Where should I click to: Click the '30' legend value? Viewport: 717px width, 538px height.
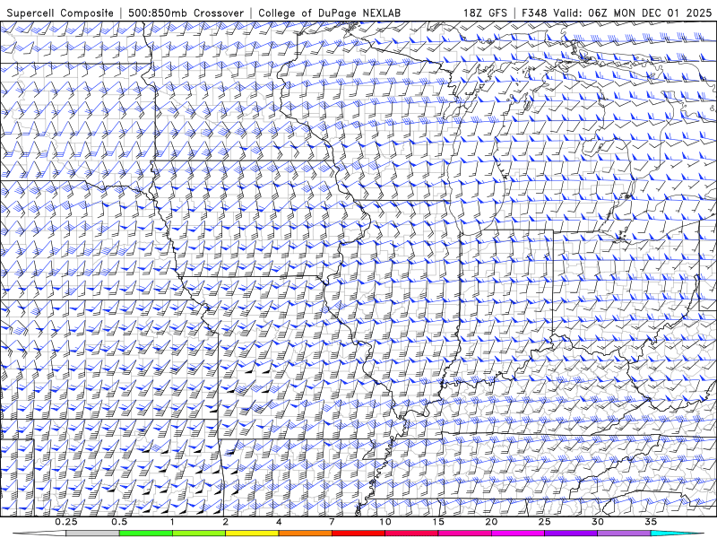pyautogui.click(x=598, y=522)
